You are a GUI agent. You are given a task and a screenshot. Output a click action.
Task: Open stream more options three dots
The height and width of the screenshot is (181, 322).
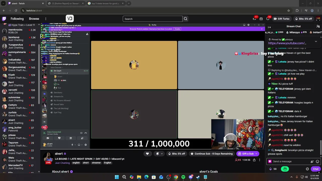tap(260, 160)
